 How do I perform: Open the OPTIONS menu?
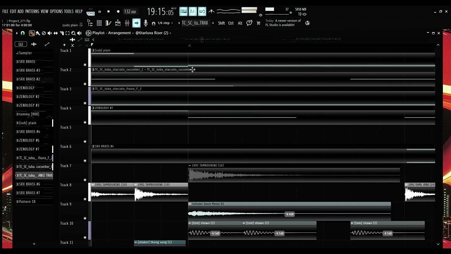tap(56, 11)
